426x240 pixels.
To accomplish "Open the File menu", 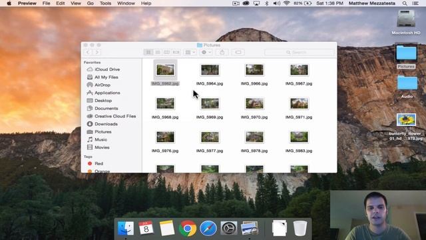I will pyautogui.click(x=46, y=3).
